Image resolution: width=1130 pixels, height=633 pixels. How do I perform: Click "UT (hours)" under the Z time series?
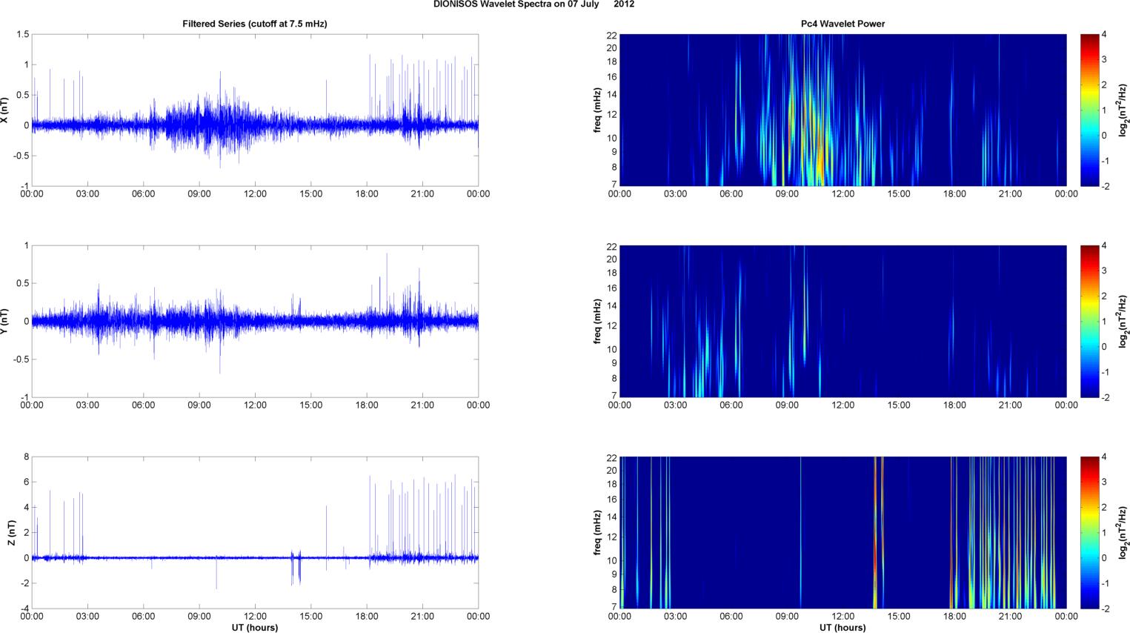(255, 628)
